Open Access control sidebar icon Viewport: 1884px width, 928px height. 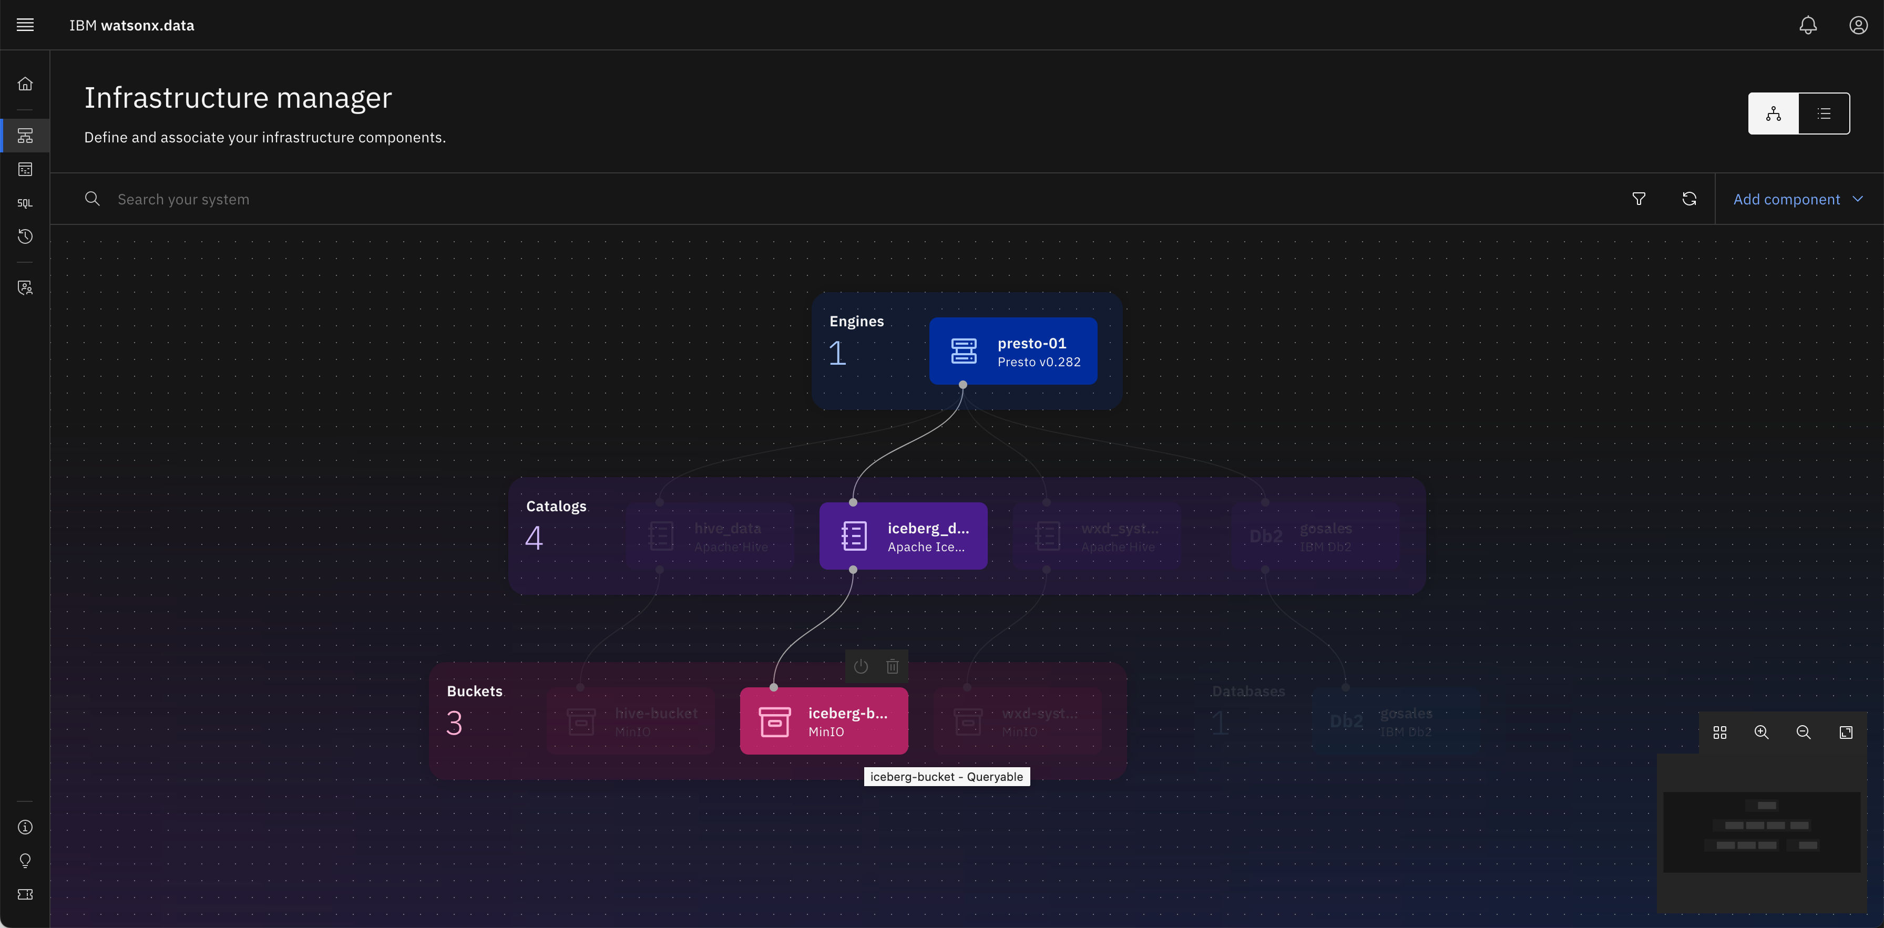click(x=25, y=287)
